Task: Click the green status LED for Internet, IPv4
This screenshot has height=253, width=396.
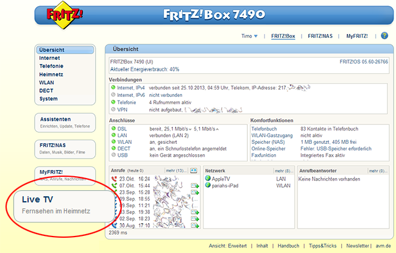Action: click(113, 87)
